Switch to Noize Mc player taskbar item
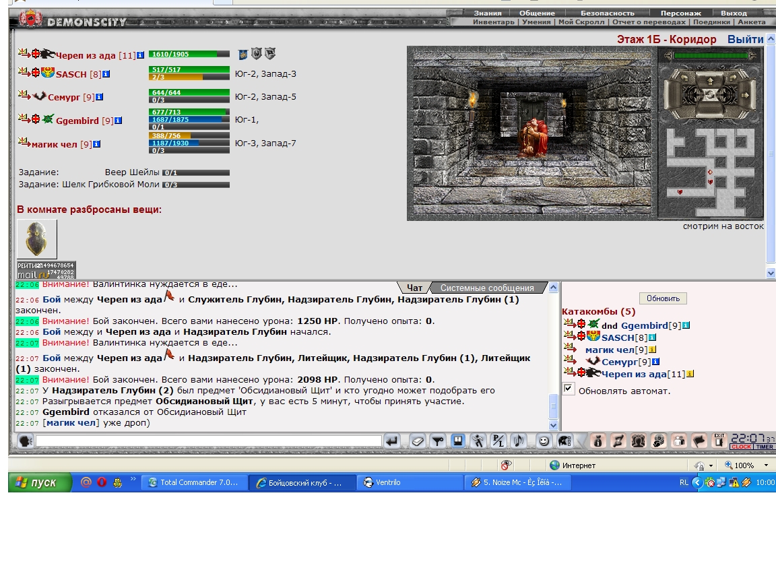Screen dimensions: 776x582 coord(517,482)
